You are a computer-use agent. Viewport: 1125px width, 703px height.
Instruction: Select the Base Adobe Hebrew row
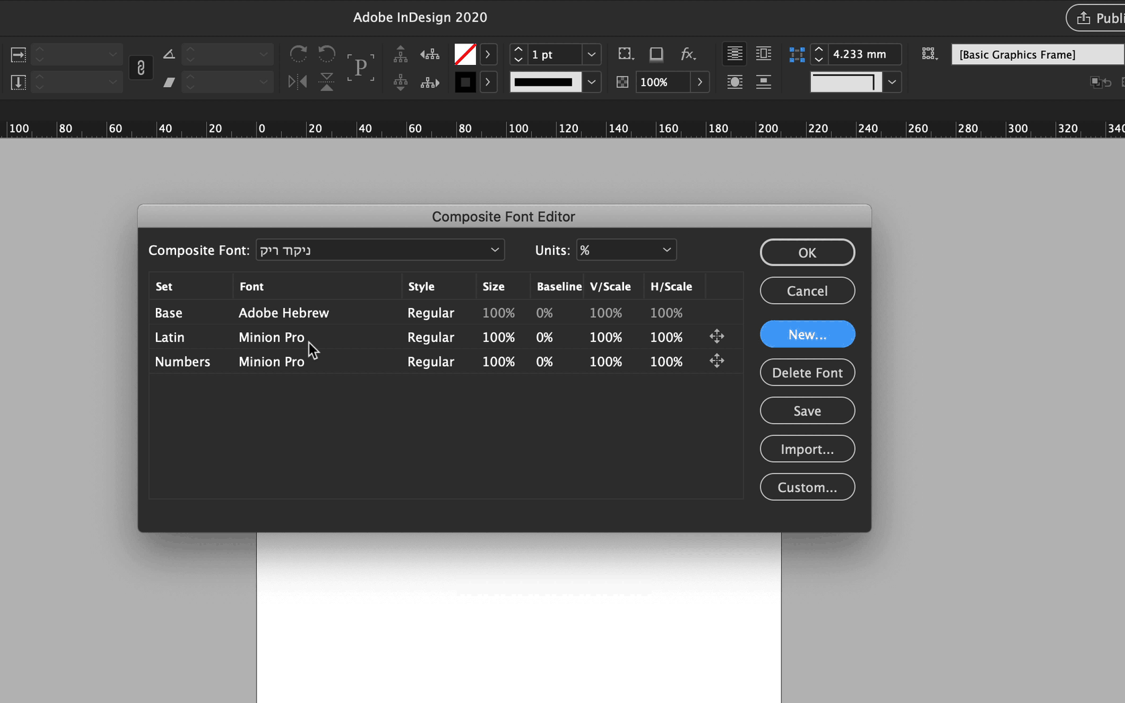coord(283,313)
